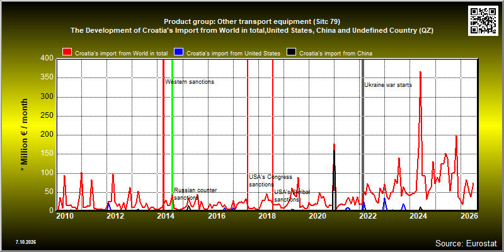Screen dimensions: 504x252
Task: Click the y-axis value 200
Action: 47,135
